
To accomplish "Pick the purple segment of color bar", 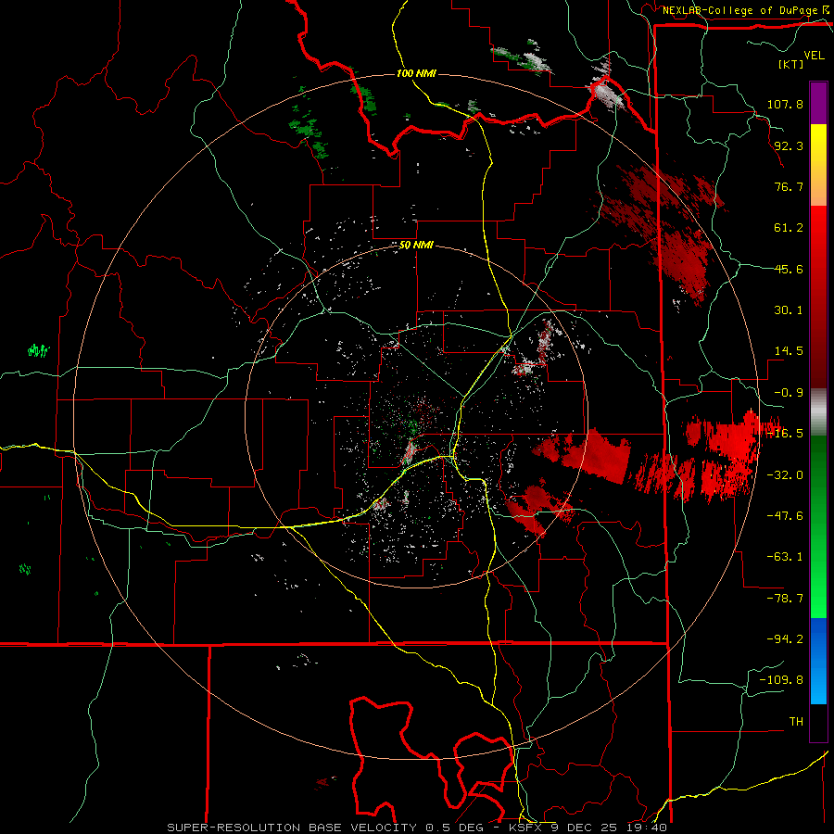I will click(x=818, y=103).
